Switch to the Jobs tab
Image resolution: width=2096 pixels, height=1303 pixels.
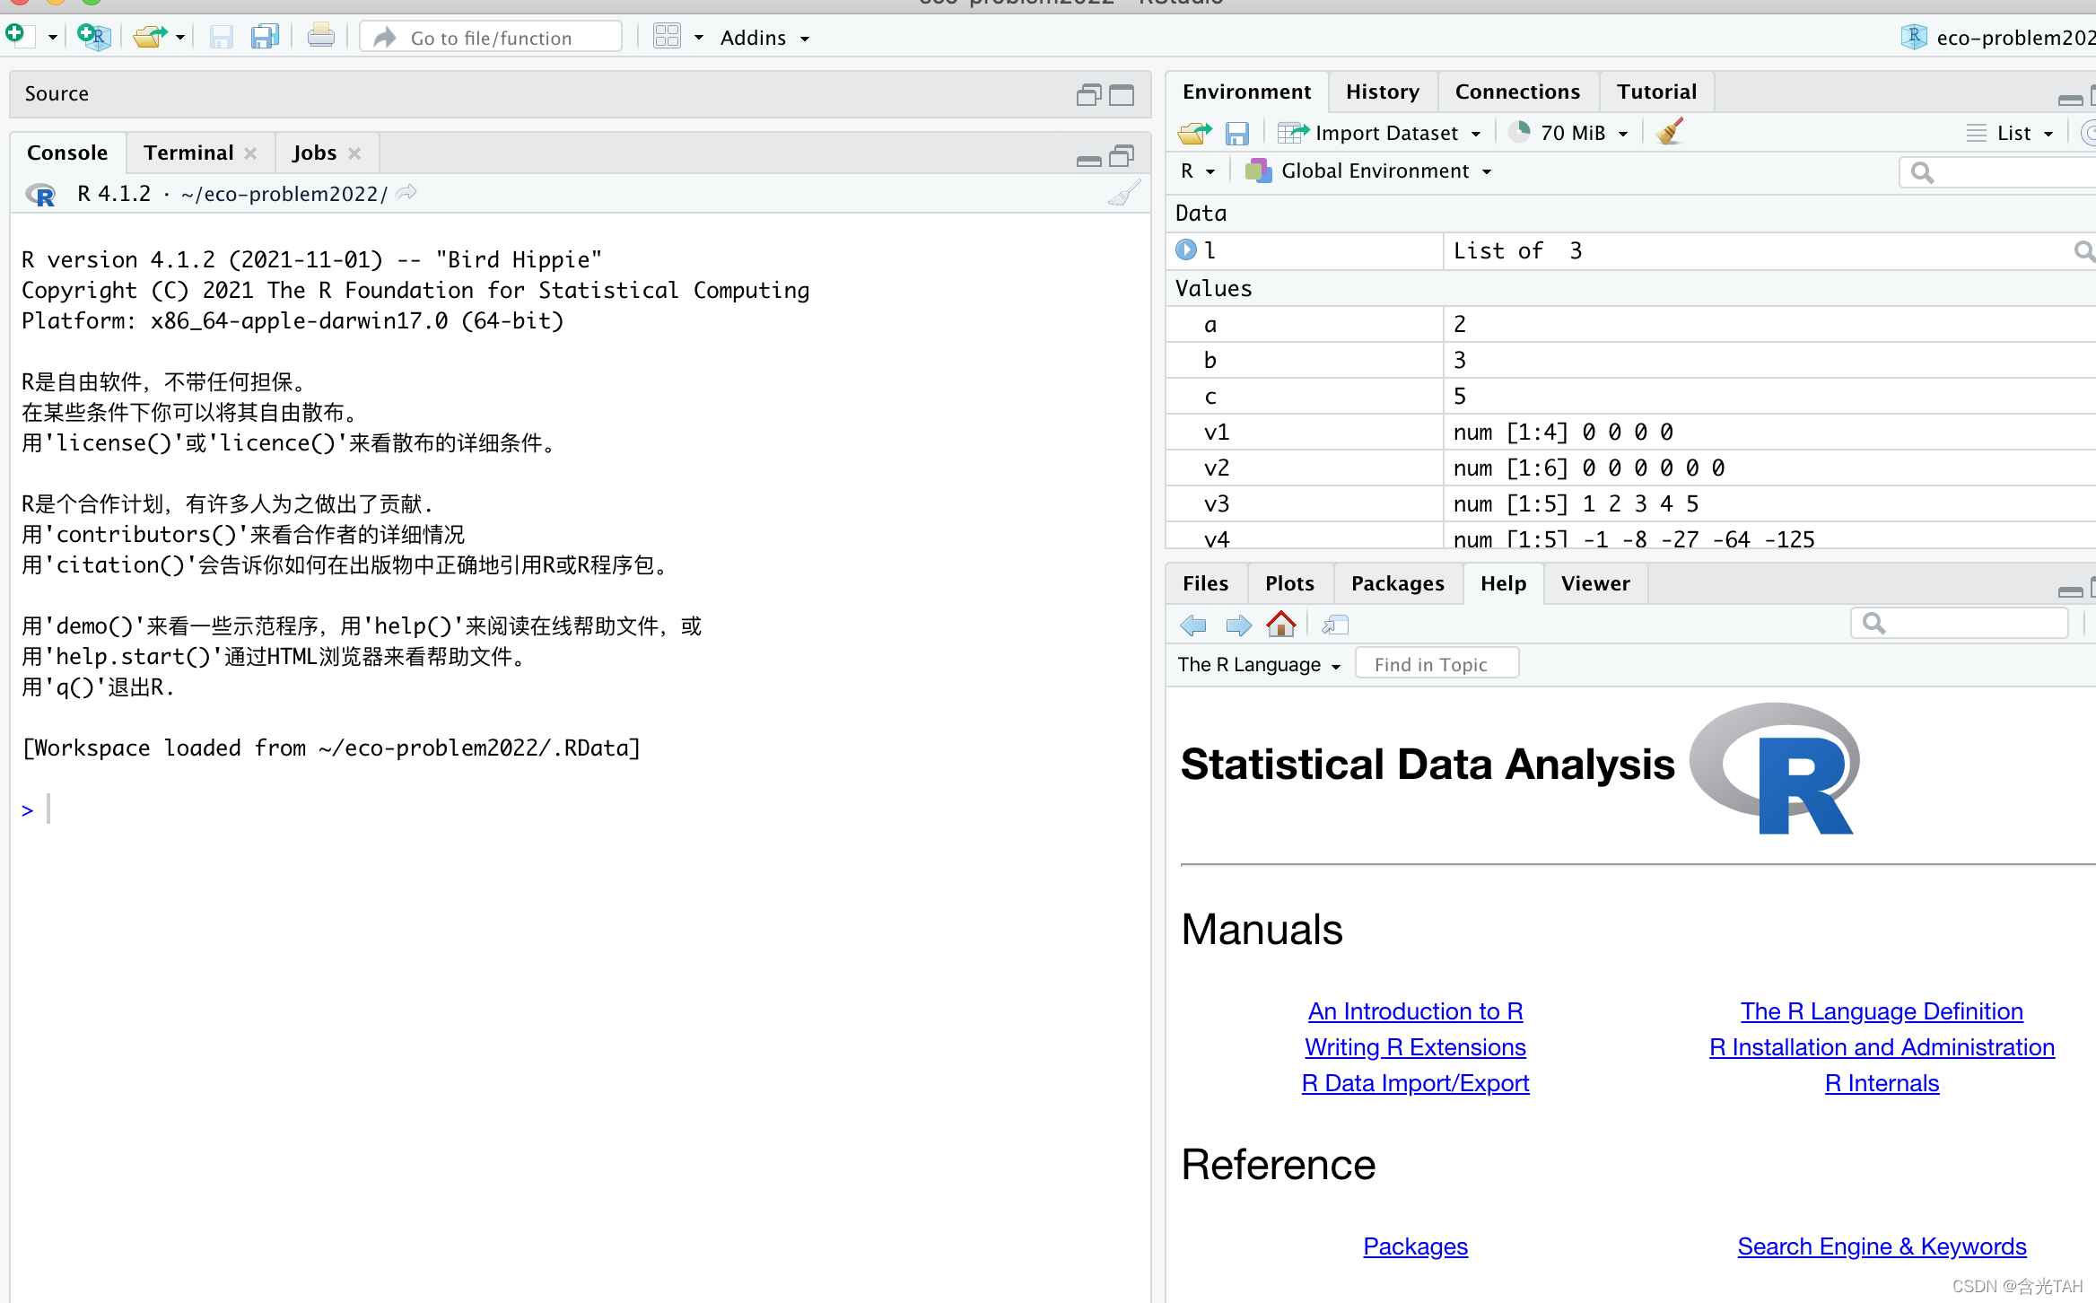click(314, 153)
